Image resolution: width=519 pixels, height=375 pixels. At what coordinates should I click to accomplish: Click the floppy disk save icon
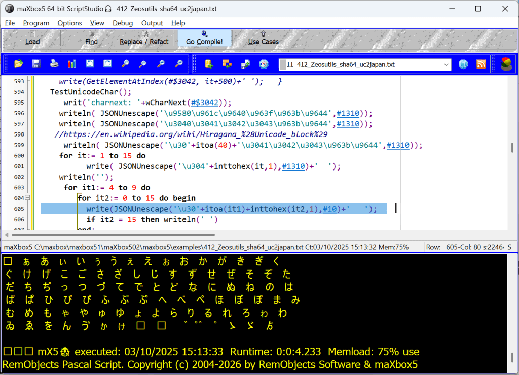tap(36, 64)
